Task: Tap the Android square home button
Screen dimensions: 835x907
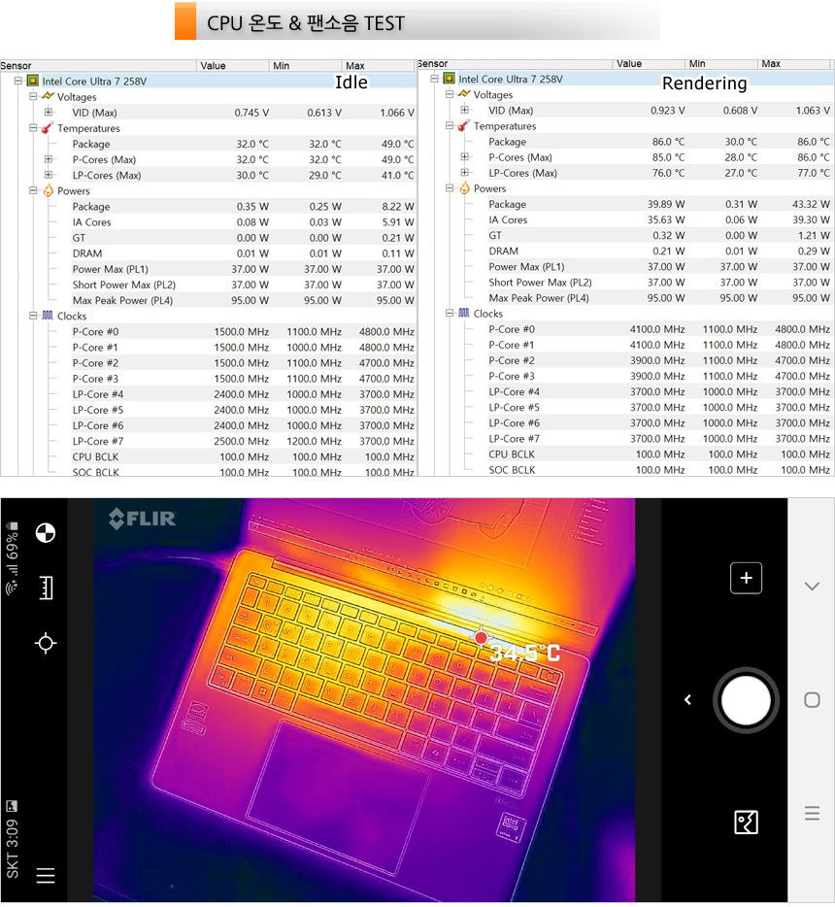Action: (812, 699)
